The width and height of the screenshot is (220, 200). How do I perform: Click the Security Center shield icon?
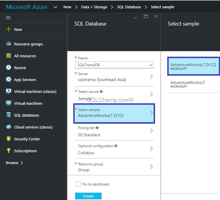pyautogui.click(x=9, y=139)
